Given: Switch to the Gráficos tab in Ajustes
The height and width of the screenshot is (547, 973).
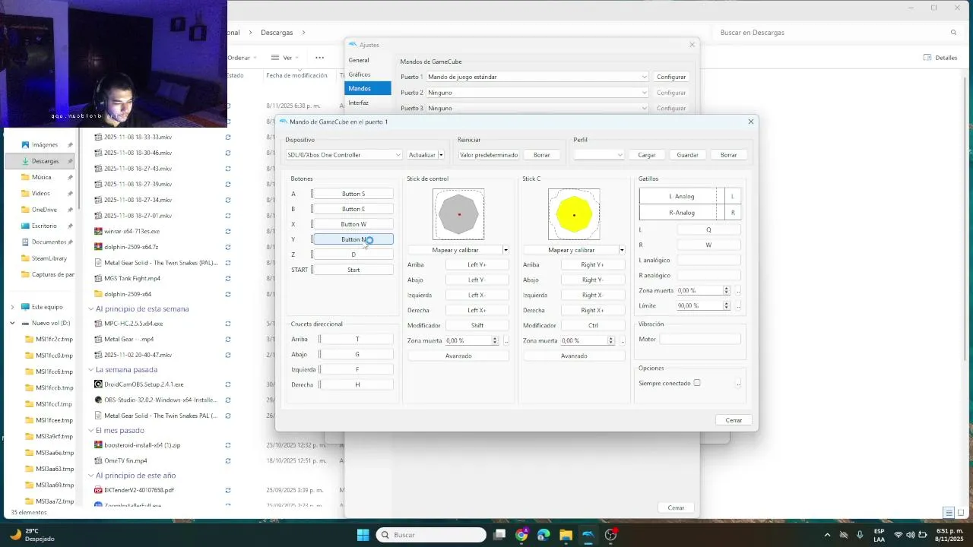Looking at the screenshot, I should click(x=367, y=74).
